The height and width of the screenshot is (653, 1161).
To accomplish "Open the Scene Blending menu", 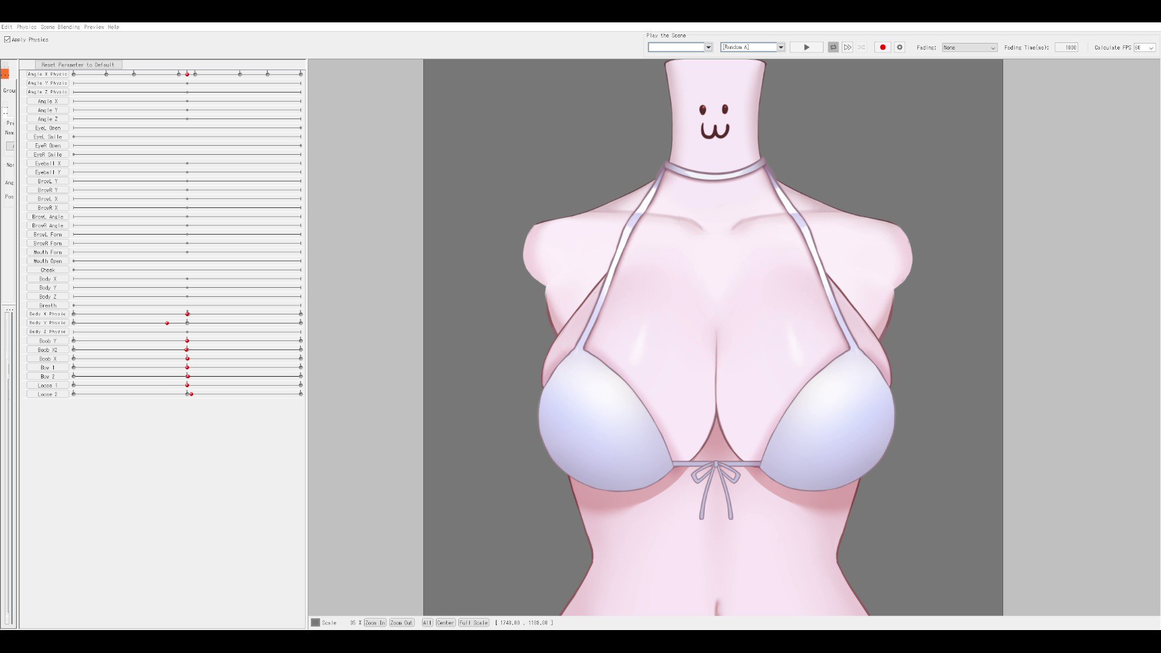I will (60, 27).
